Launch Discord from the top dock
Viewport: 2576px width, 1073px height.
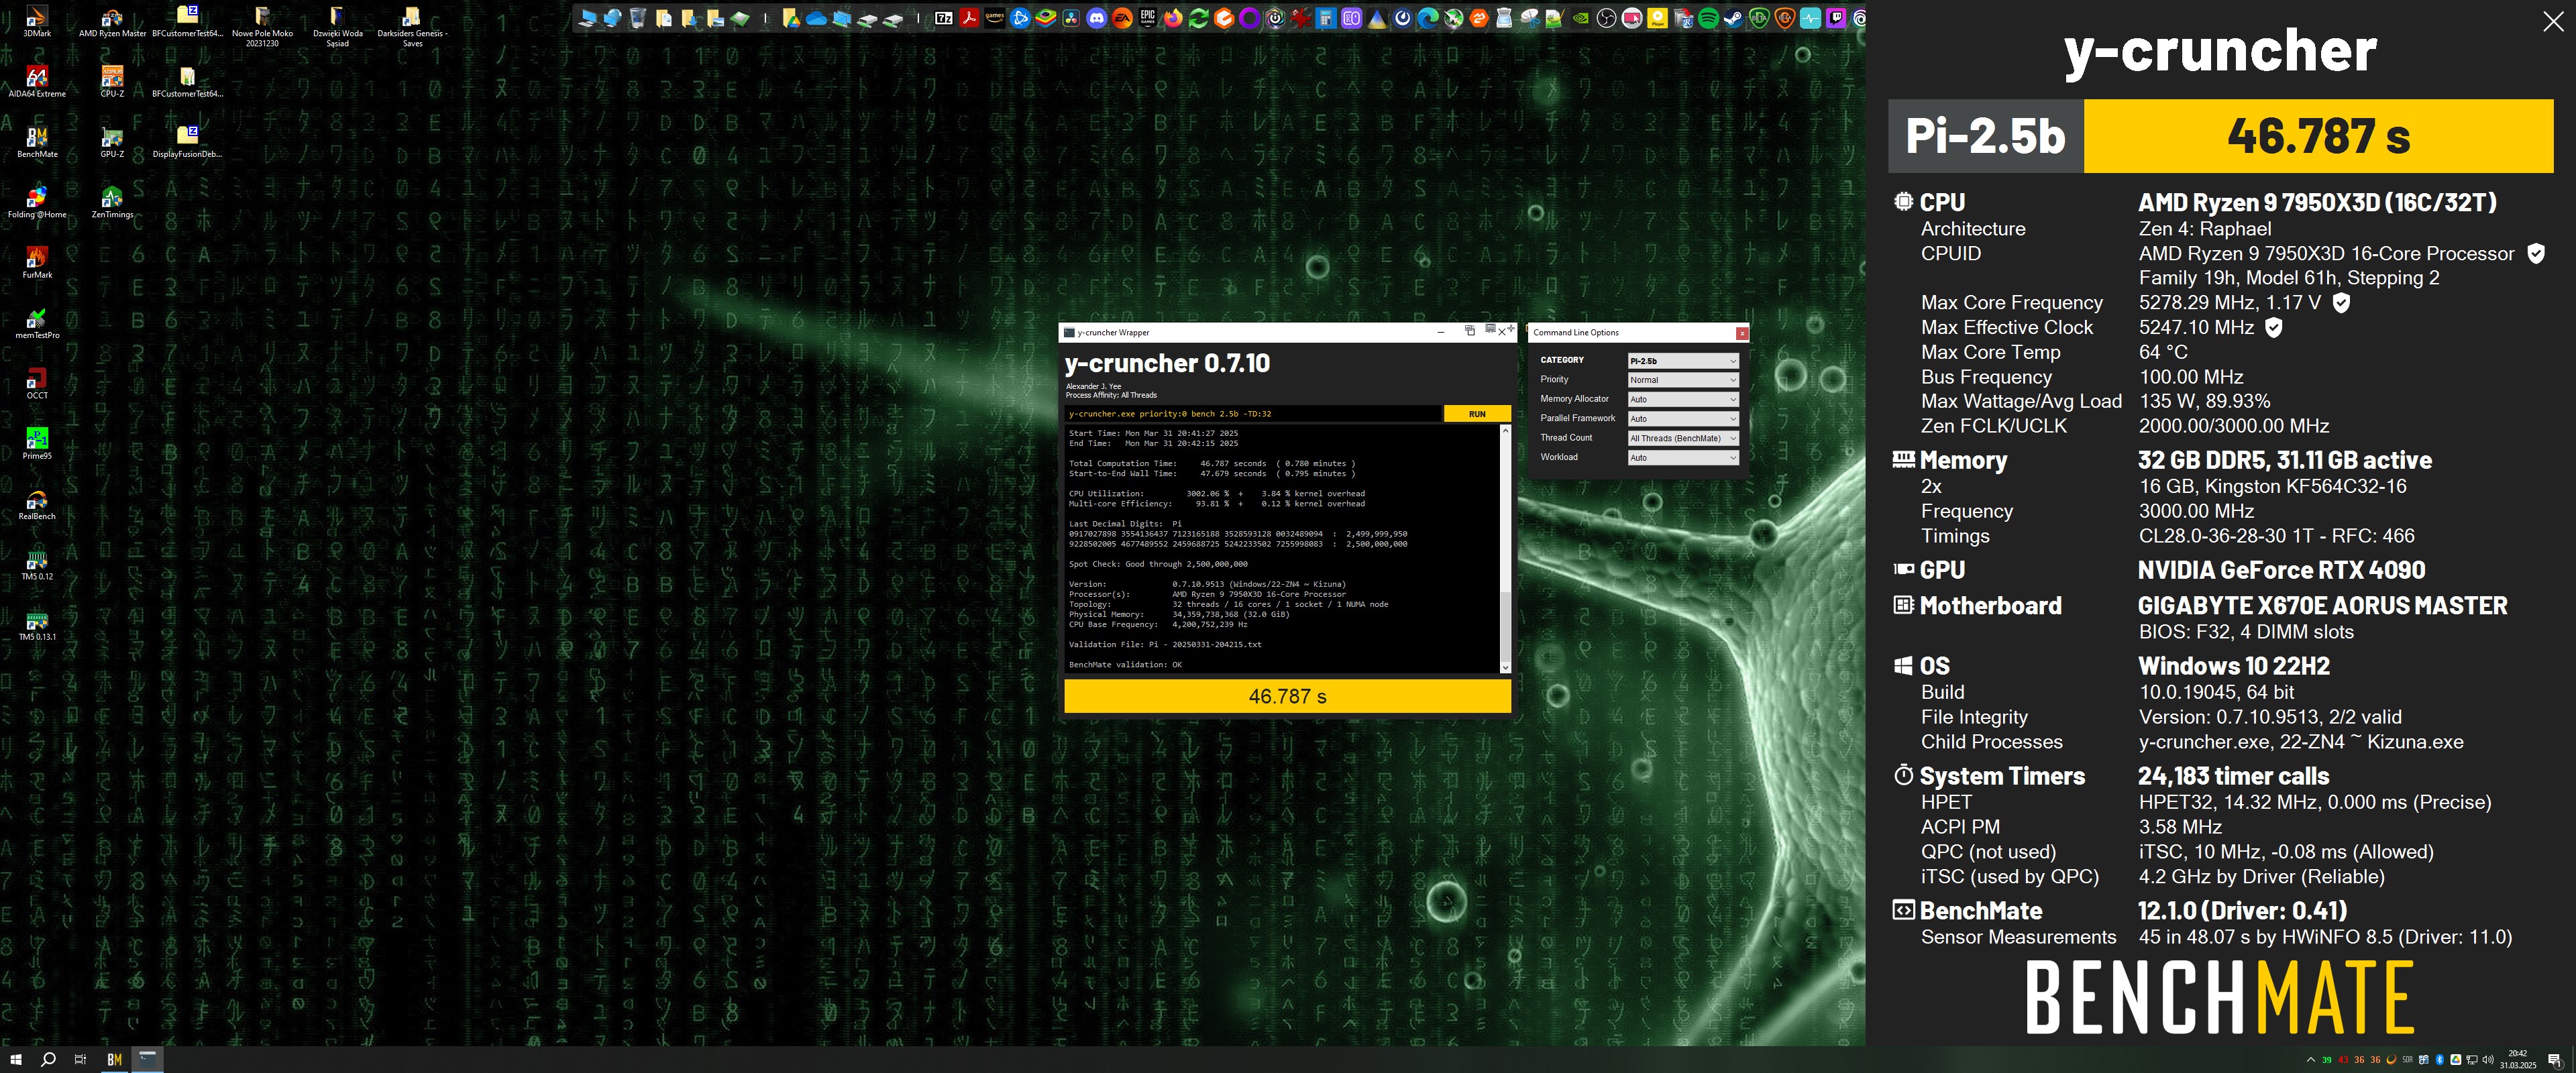pos(1097,18)
